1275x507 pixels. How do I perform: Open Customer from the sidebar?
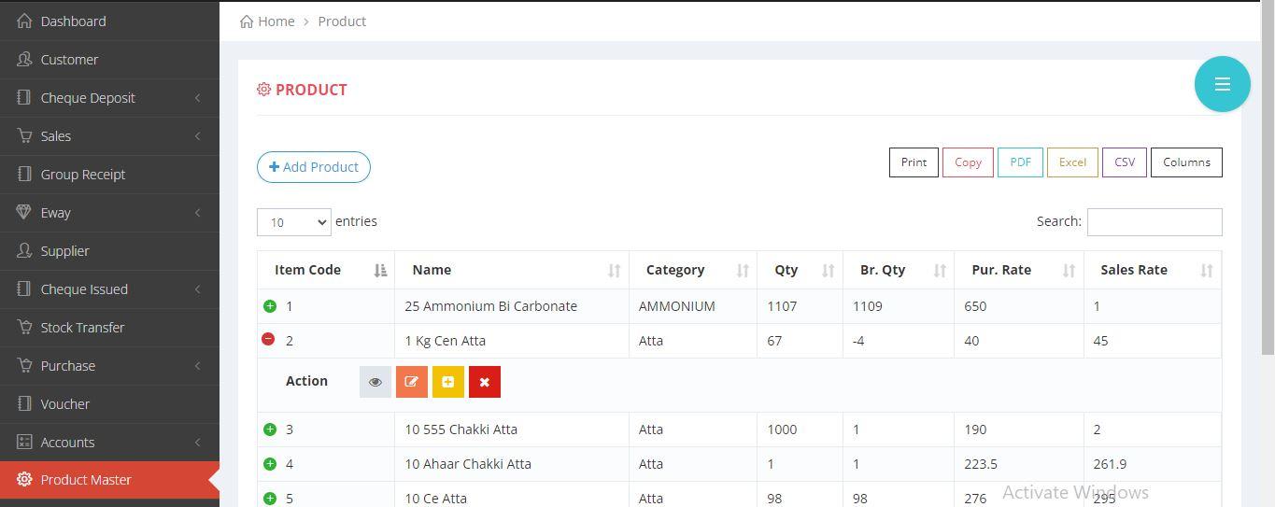(69, 60)
